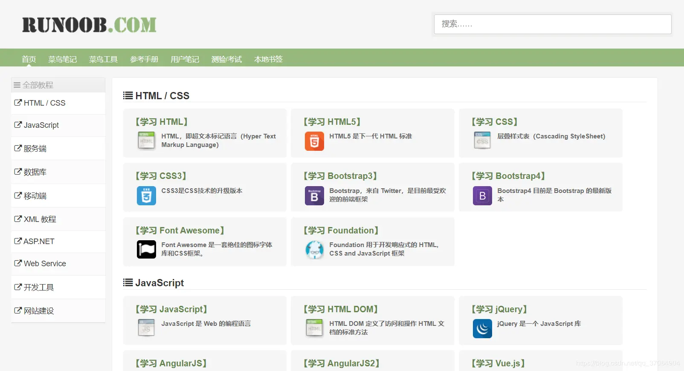Click external-link icon beside 服务端
Viewport: 684px width, 371px height.
coord(18,148)
